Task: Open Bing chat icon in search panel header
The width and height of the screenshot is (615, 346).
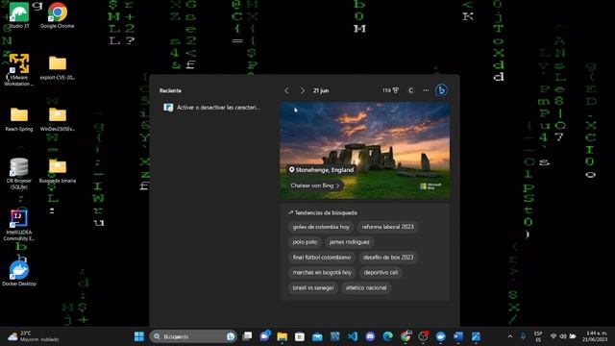Action: click(441, 90)
